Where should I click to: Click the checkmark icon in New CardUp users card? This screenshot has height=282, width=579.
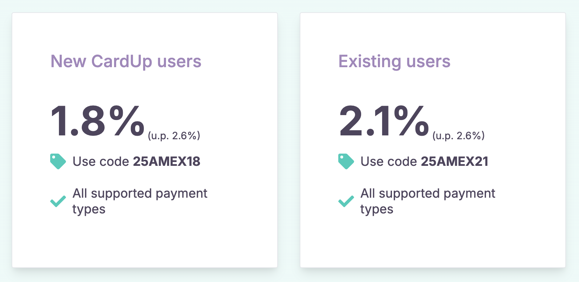58,201
